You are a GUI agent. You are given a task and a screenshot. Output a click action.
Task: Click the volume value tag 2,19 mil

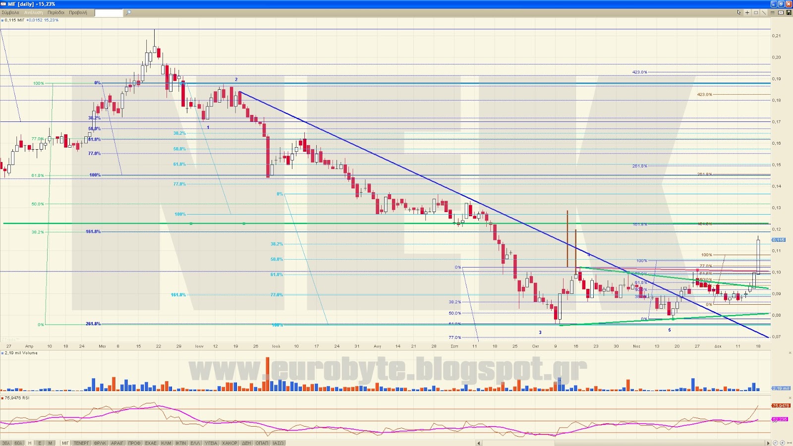pyautogui.click(x=781, y=388)
